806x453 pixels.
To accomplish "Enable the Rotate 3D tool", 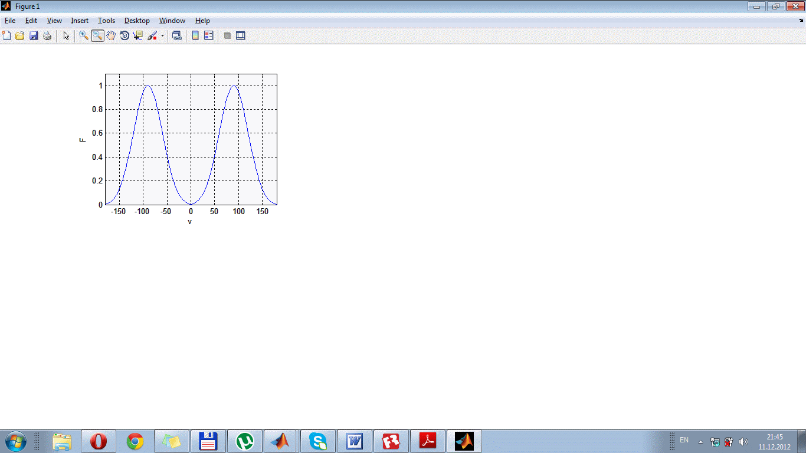I will pos(124,36).
